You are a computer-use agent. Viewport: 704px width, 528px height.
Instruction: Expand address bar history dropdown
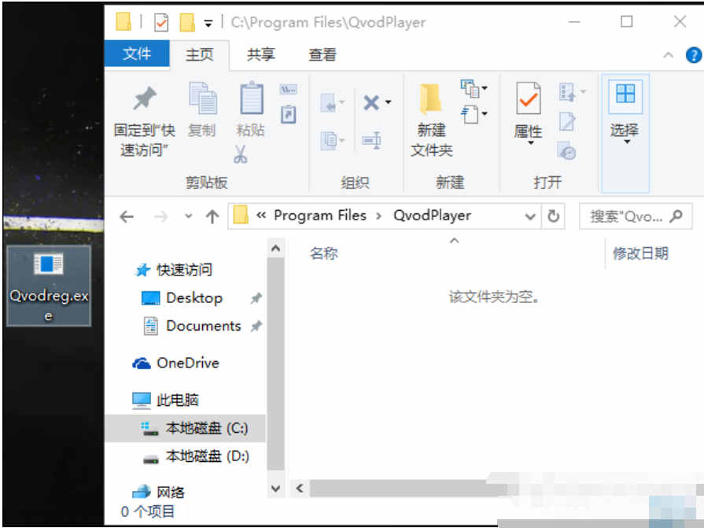[530, 217]
